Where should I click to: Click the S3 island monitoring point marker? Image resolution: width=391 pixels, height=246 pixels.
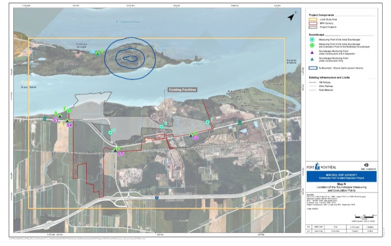click(x=98, y=53)
